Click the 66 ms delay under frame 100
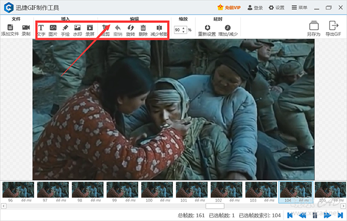347x221 pixels. tap(165, 200)
